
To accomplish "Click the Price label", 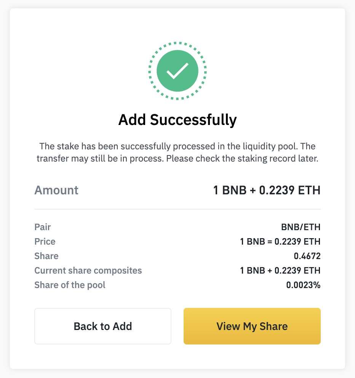I will click(45, 242).
